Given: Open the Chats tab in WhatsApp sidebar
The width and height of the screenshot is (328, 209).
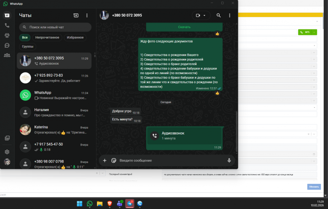Looking at the screenshot, I should [x=7, y=15].
